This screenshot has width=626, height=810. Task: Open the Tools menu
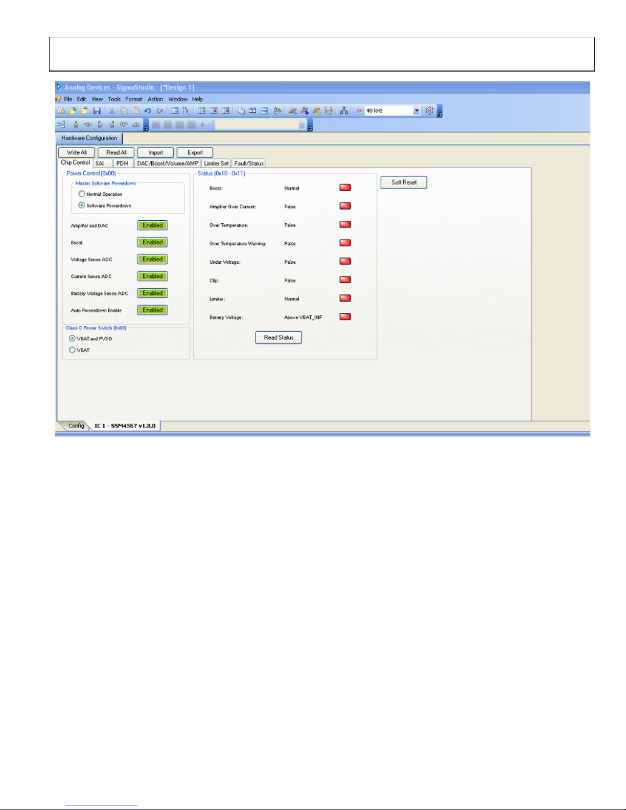(x=114, y=99)
